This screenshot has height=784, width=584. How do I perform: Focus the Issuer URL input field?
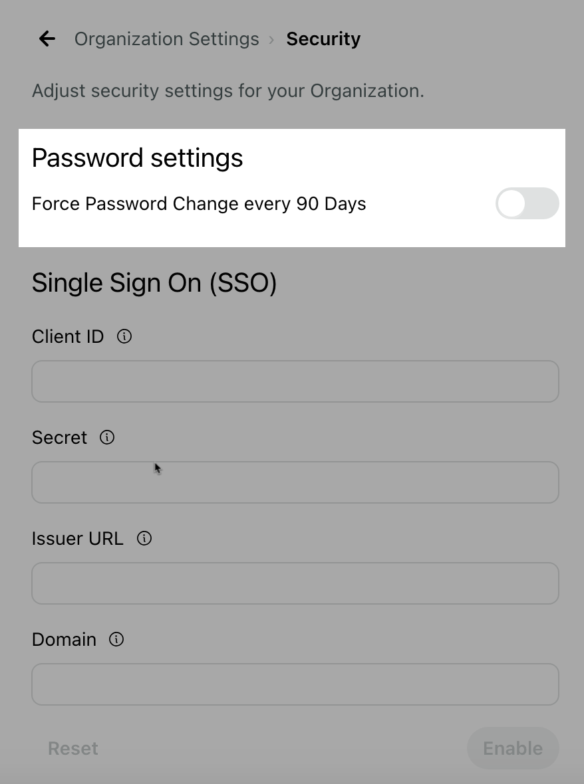(x=295, y=583)
